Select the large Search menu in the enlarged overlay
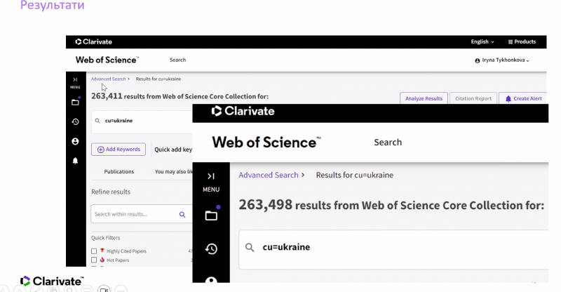 pos(388,142)
